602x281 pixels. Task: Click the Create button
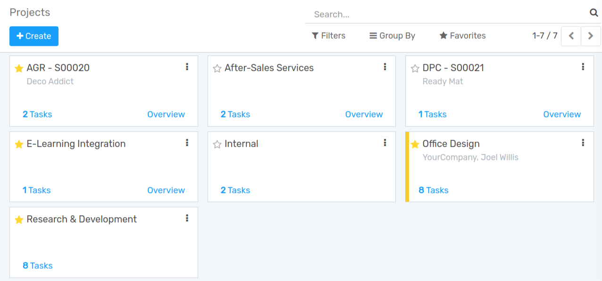pyautogui.click(x=34, y=36)
